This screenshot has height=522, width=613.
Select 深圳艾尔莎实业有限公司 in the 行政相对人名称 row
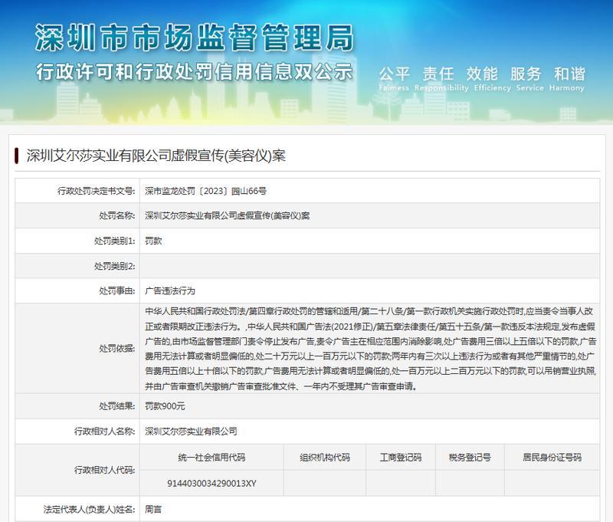191,432
